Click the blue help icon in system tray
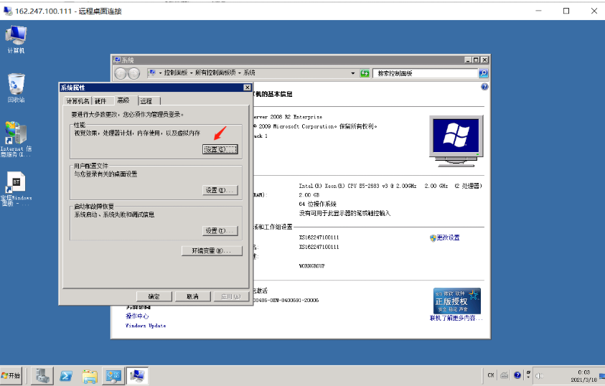Image resolution: width=605 pixels, height=386 pixels. tap(517, 375)
